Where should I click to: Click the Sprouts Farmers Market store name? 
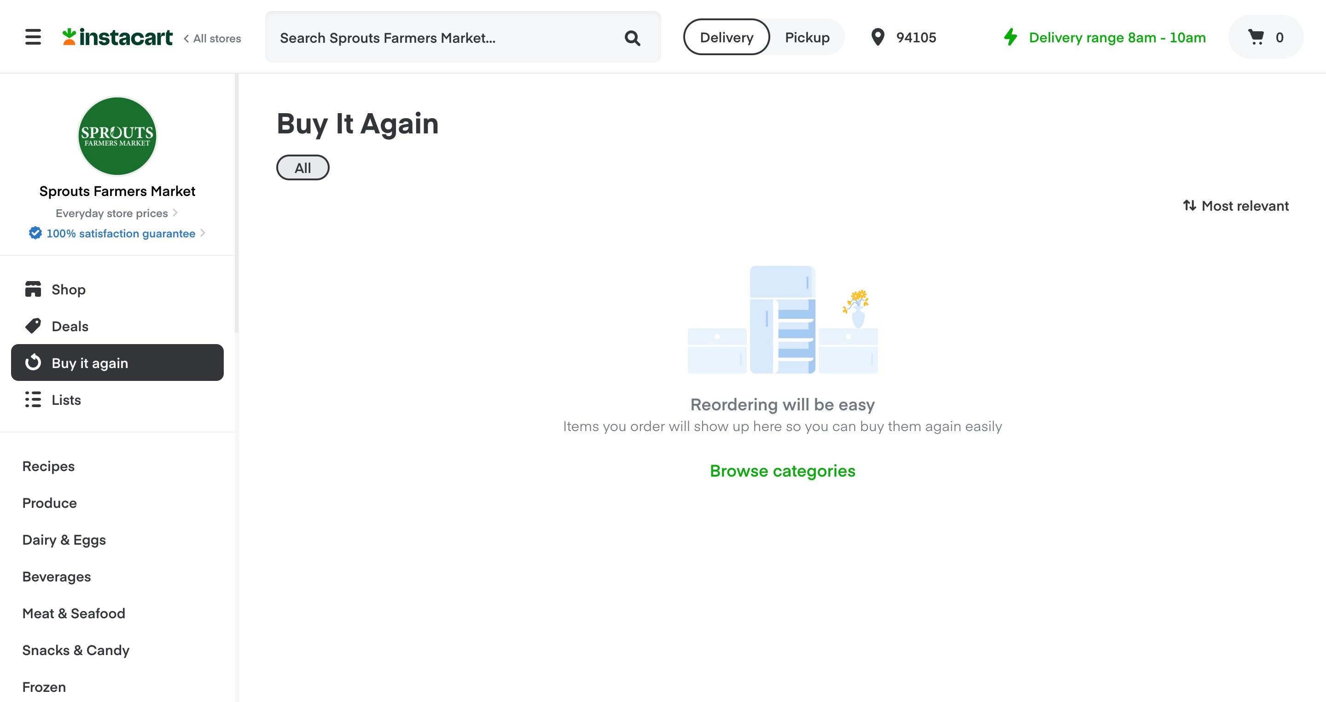[117, 191]
